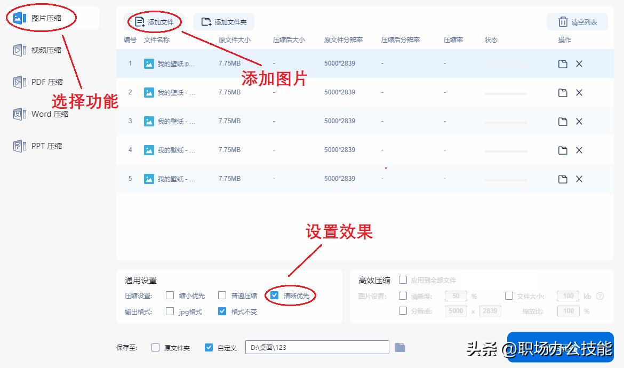Click the progress bar in row 1 status column

point(506,63)
